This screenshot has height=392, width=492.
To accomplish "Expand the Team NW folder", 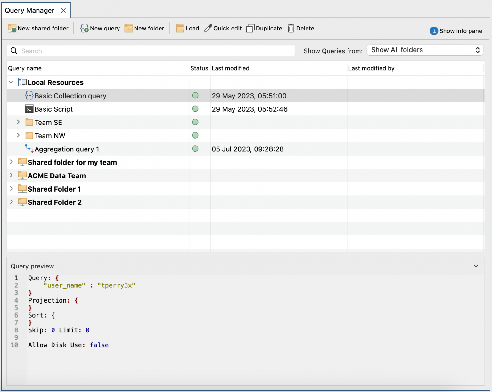I will pyautogui.click(x=18, y=135).
